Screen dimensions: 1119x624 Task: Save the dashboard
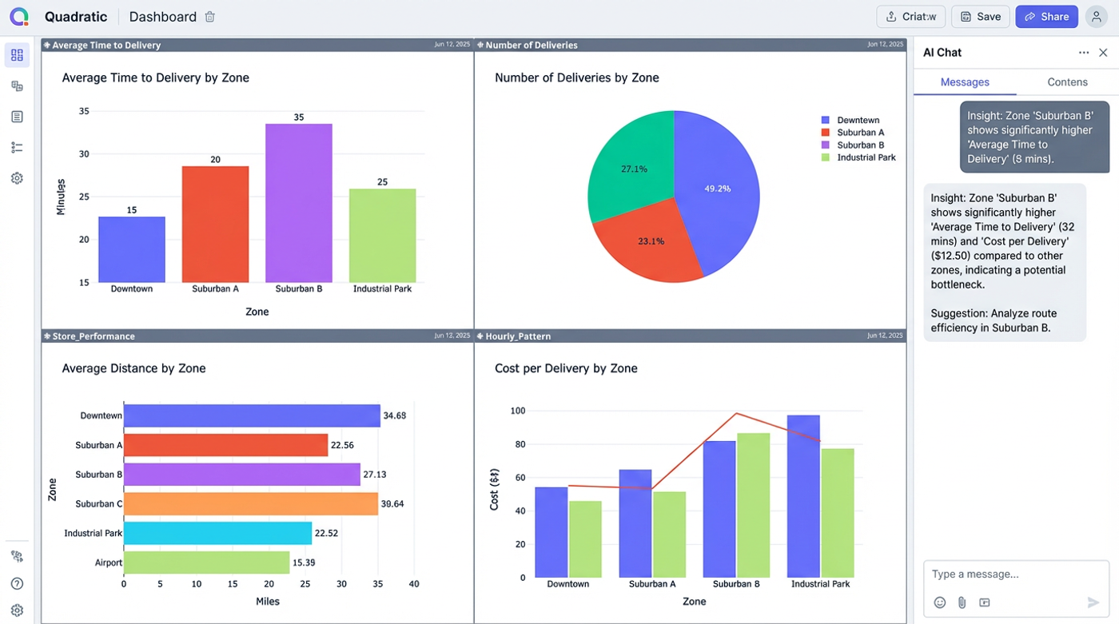(980, 16)
